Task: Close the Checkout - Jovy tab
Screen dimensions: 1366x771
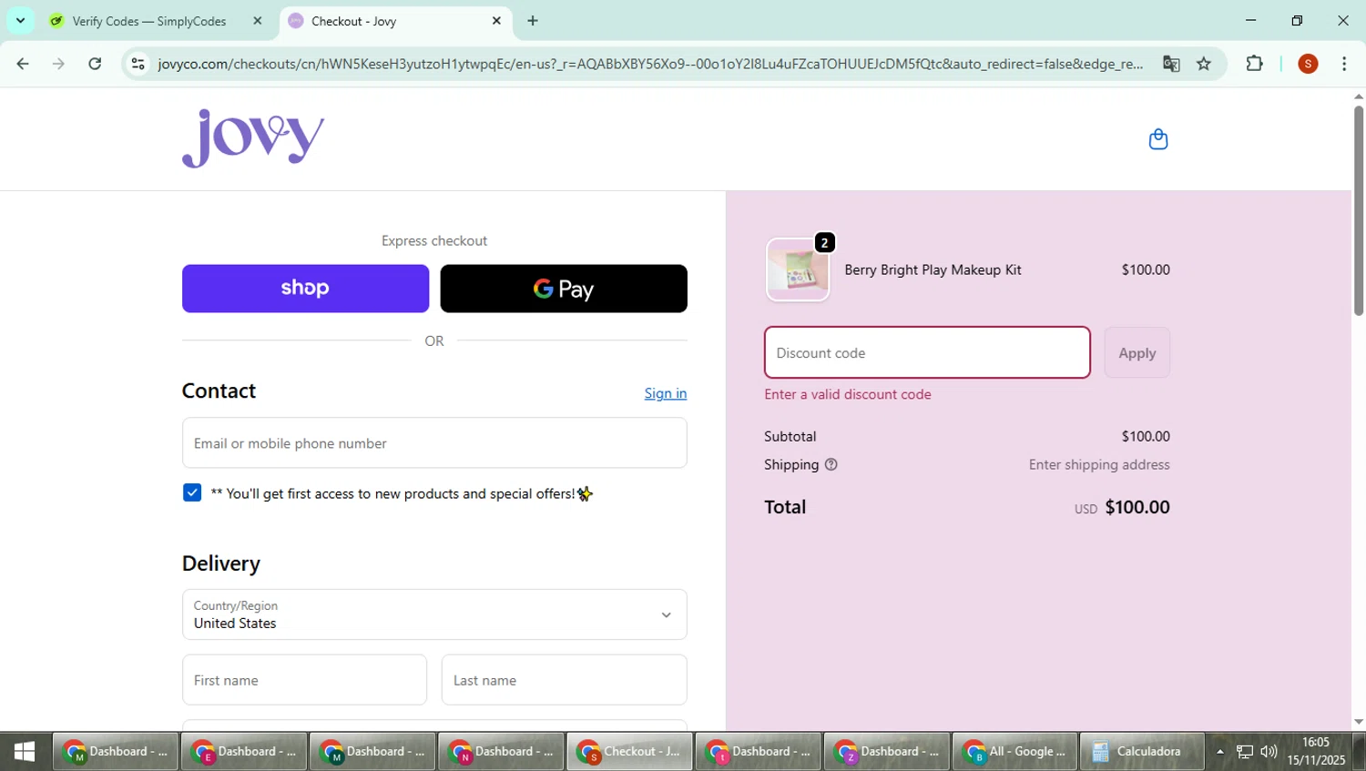Action: coord(496,21)
